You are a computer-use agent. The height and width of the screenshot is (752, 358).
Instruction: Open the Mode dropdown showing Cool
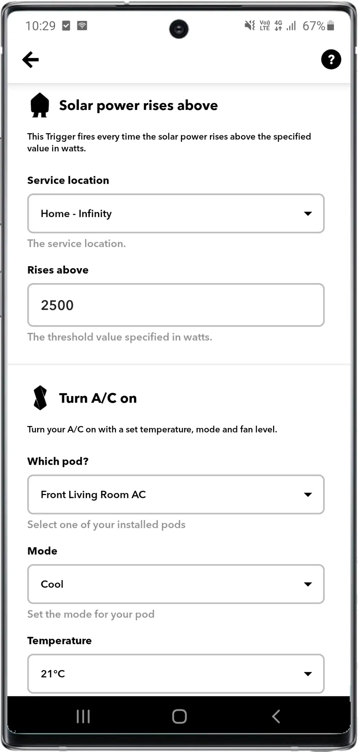176,584
